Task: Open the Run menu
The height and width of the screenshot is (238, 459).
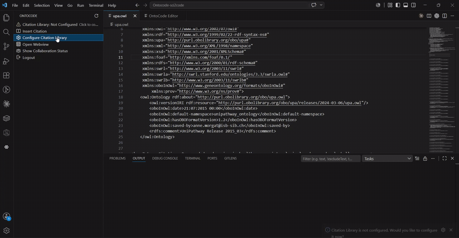Action: (81, 5)
